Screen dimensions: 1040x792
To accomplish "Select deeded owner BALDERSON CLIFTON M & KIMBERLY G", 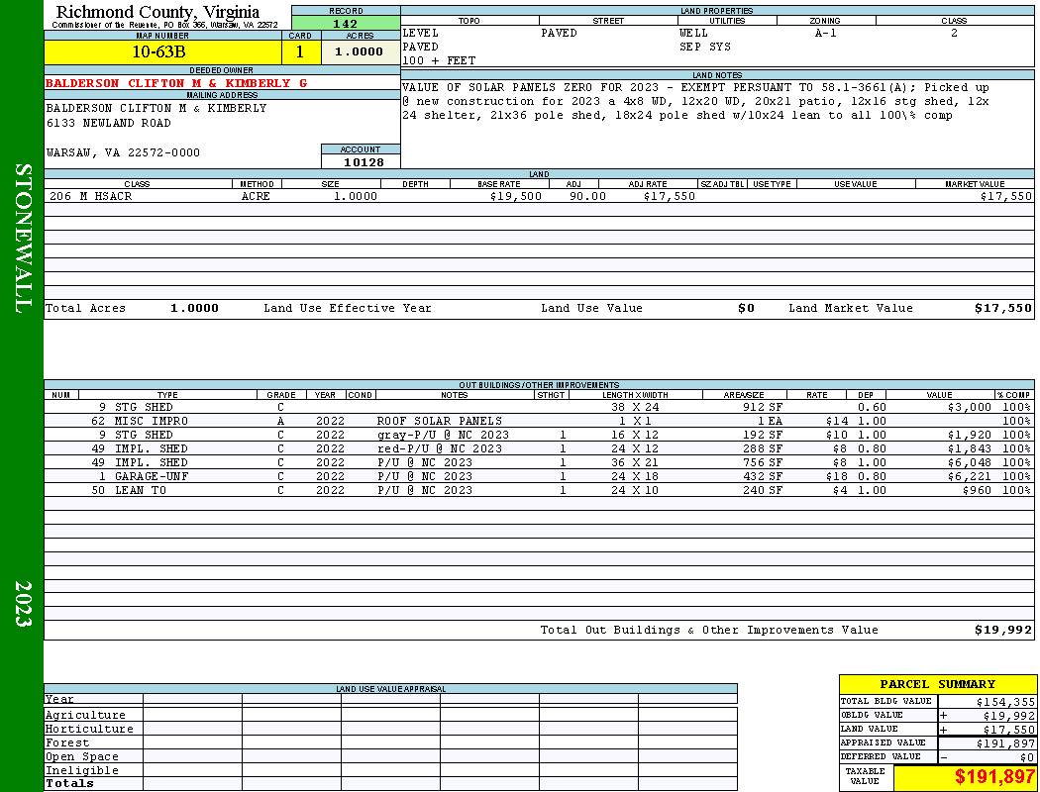I will point(176,83).
